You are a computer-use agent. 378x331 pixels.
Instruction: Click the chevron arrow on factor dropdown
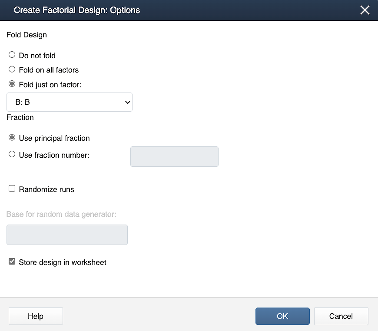127,103
